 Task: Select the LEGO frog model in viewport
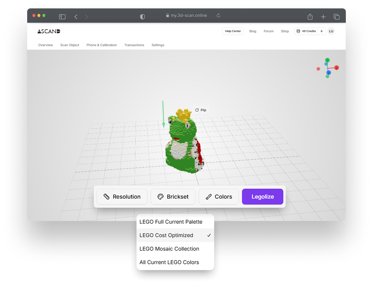184,141
